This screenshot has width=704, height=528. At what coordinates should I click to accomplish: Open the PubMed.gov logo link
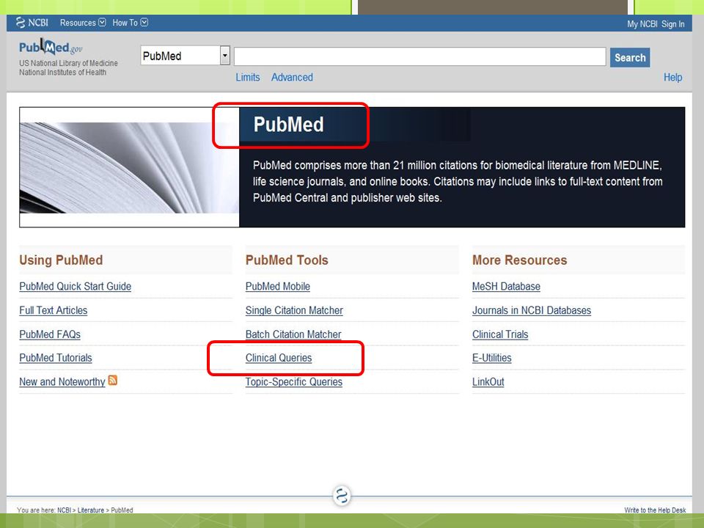[51, 47]
